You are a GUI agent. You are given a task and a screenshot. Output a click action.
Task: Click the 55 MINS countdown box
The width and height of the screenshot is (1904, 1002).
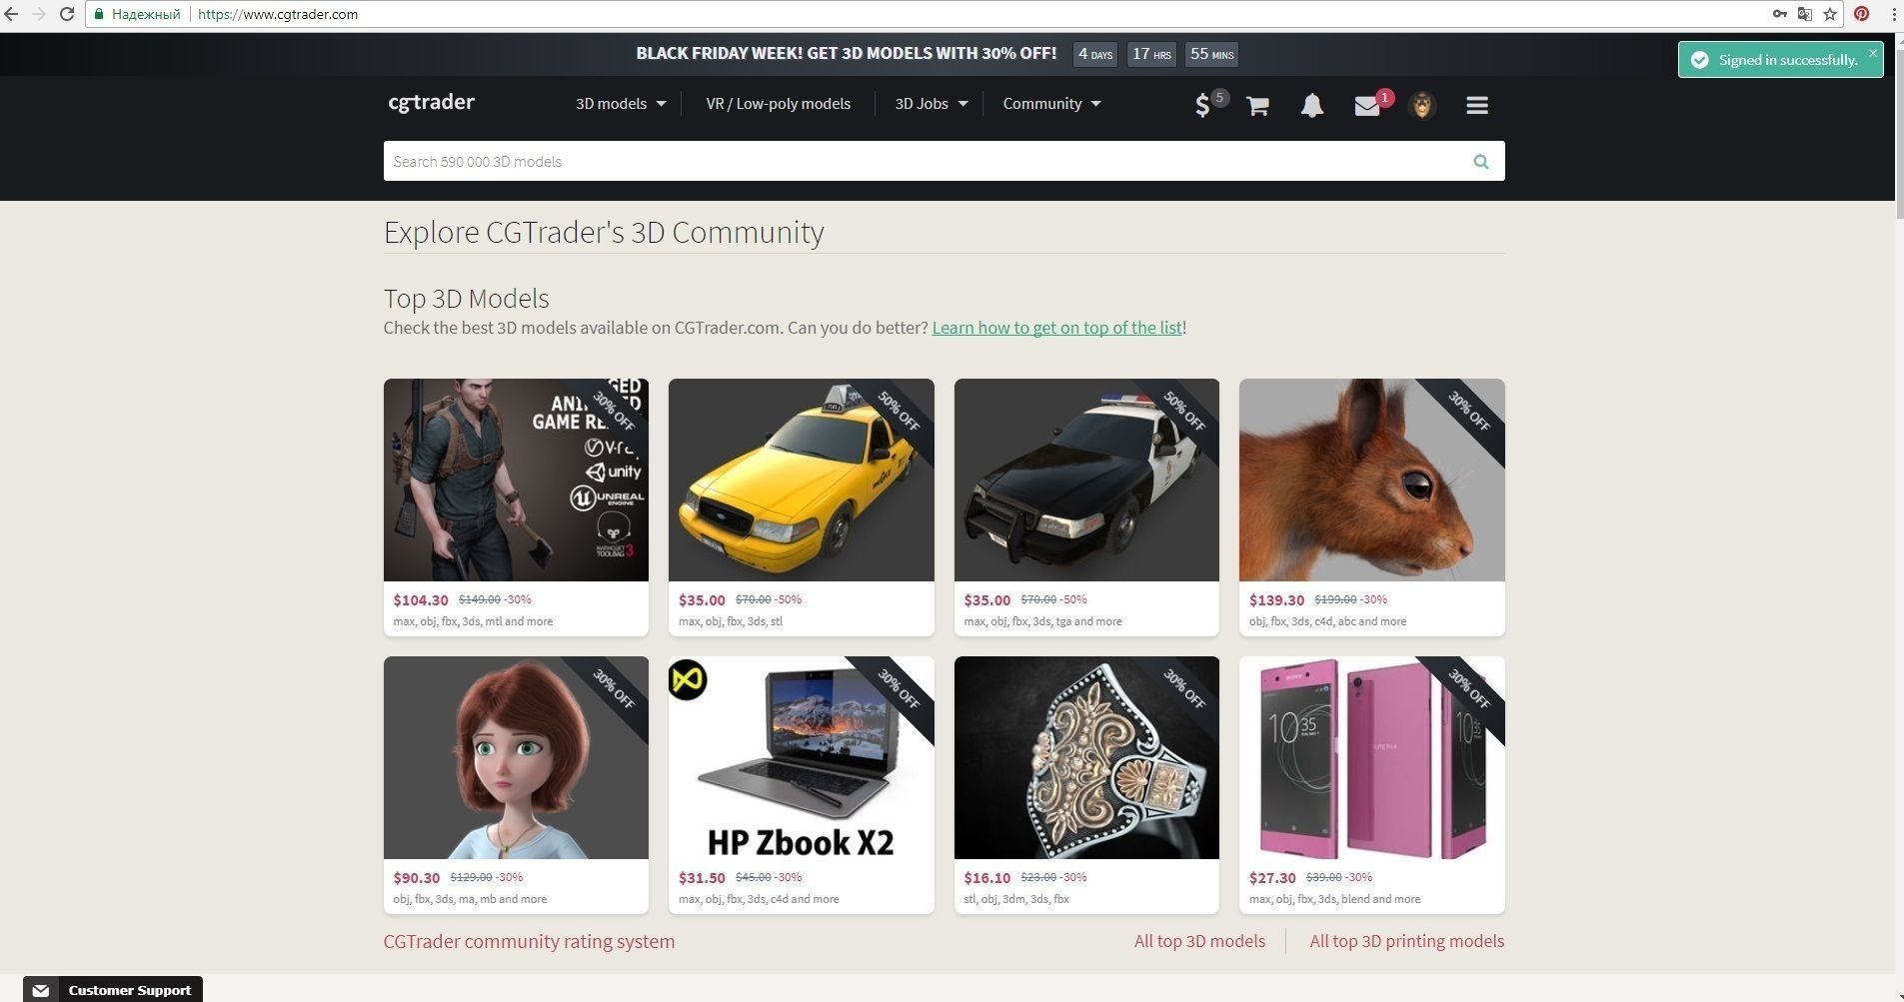tap(1211, 54)
